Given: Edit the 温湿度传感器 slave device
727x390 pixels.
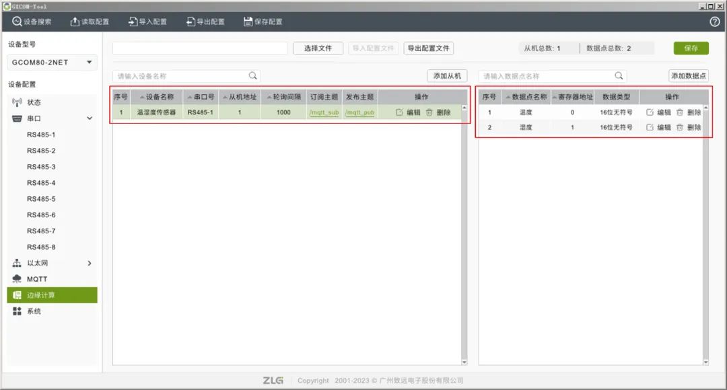Looking at the screenshot, I should click(x=408, y=112).
